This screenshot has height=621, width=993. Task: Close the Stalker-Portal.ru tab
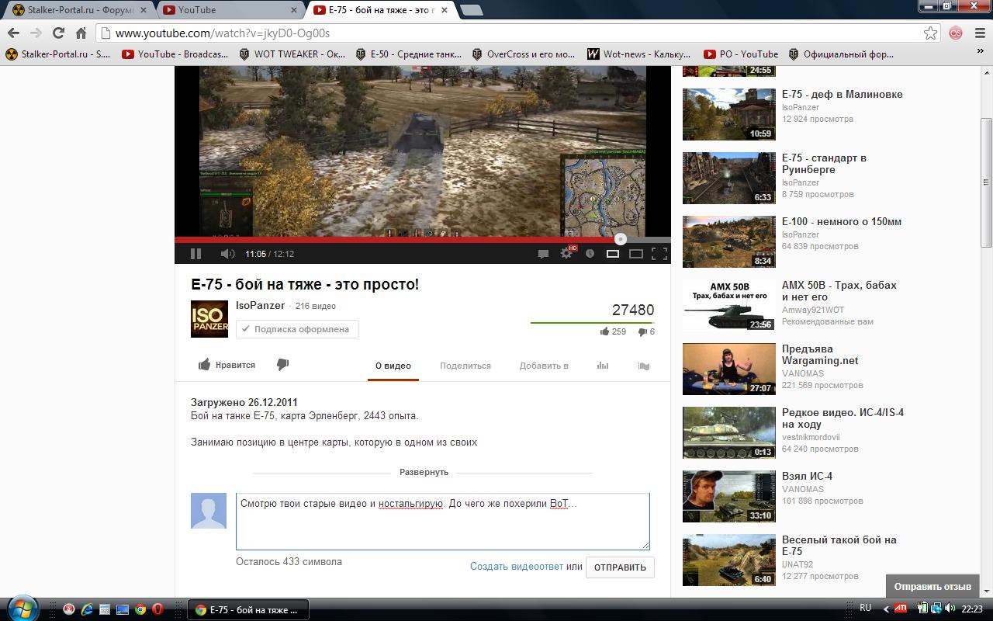click(144, 10)
